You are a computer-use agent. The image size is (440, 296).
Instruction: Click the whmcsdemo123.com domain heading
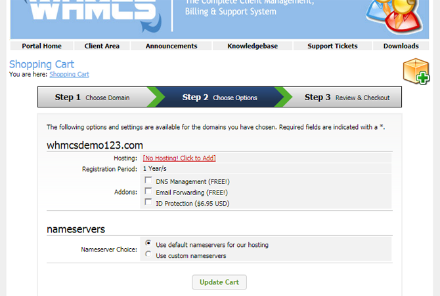(x=95, y=145)
